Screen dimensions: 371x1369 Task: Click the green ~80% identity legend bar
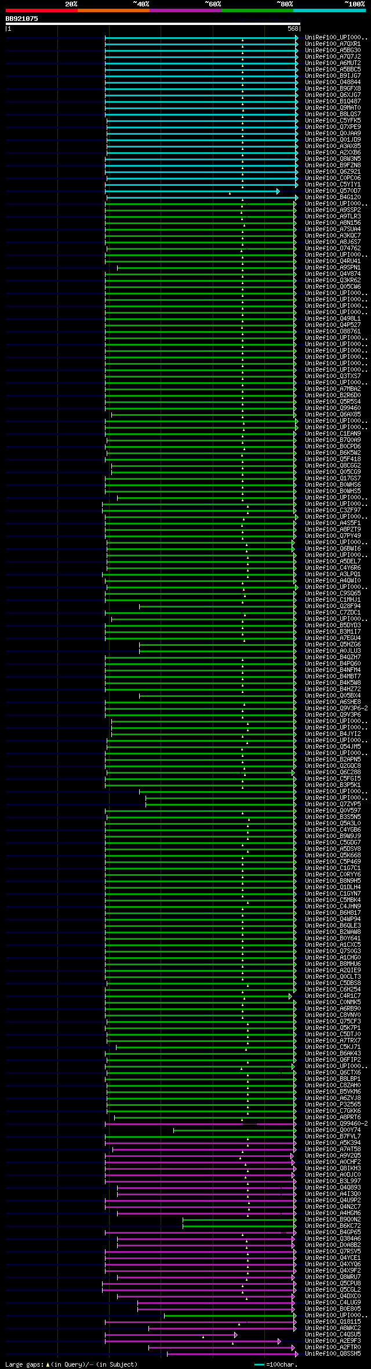click(x=257, y=10)
